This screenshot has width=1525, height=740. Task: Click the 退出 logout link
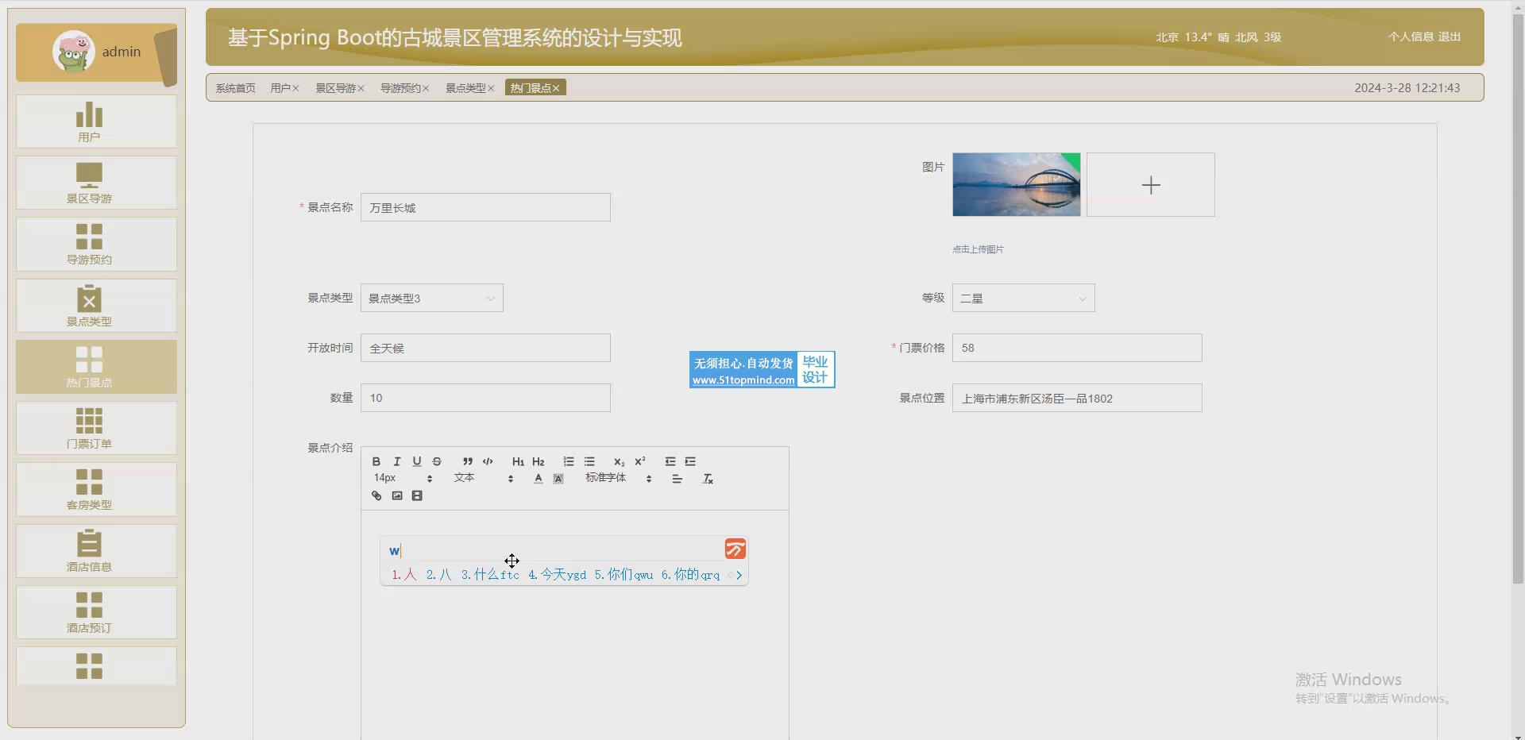1450,37
